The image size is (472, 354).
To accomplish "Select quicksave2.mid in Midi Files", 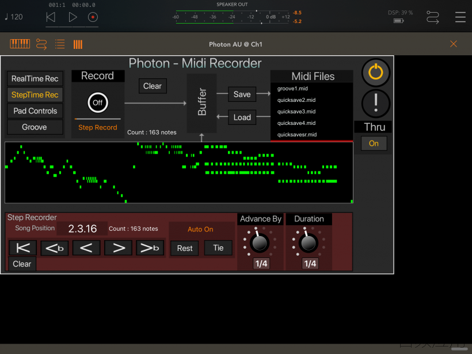I will (311, 100).
